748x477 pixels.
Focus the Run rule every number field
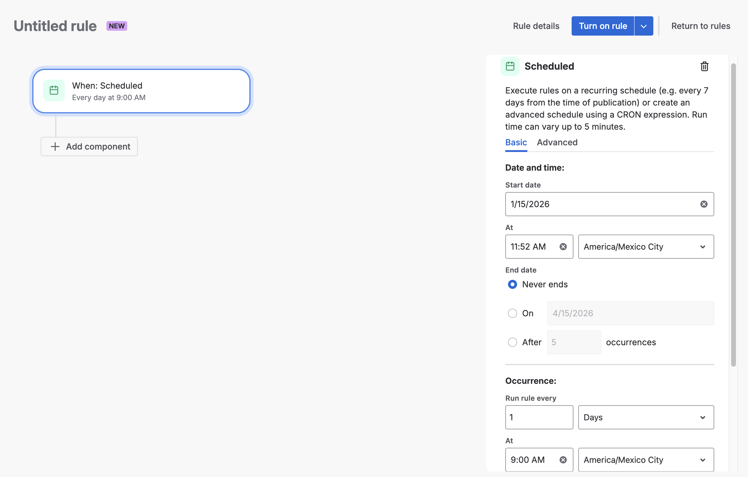(539, 417)
